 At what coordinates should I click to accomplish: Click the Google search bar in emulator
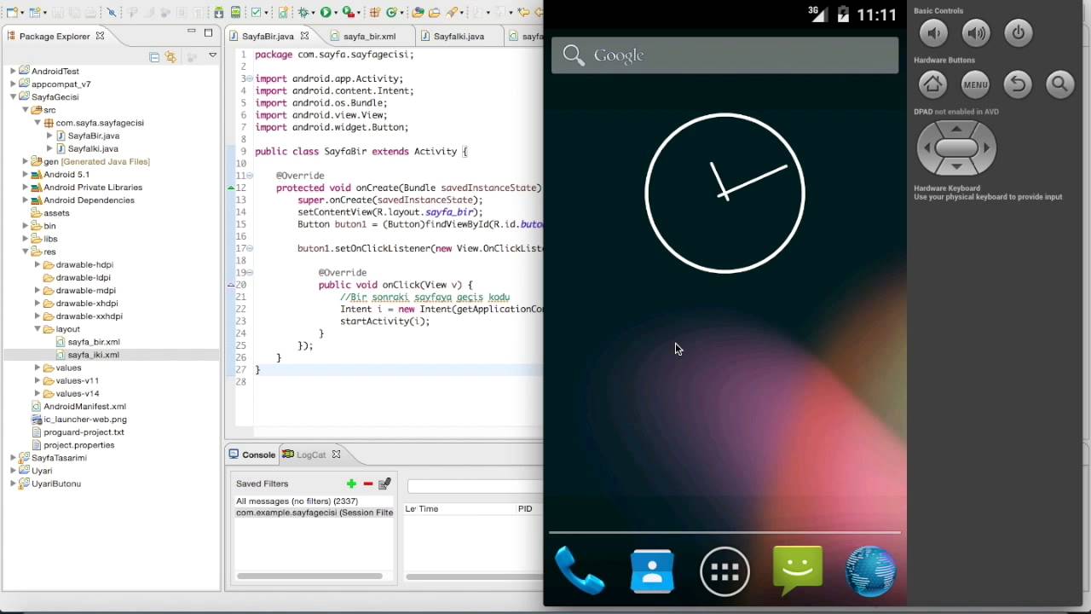pyautogui.click(x=724, y=55)
